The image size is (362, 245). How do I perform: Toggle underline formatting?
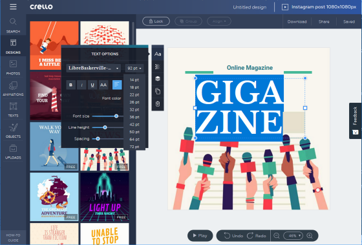click(92, 85)
